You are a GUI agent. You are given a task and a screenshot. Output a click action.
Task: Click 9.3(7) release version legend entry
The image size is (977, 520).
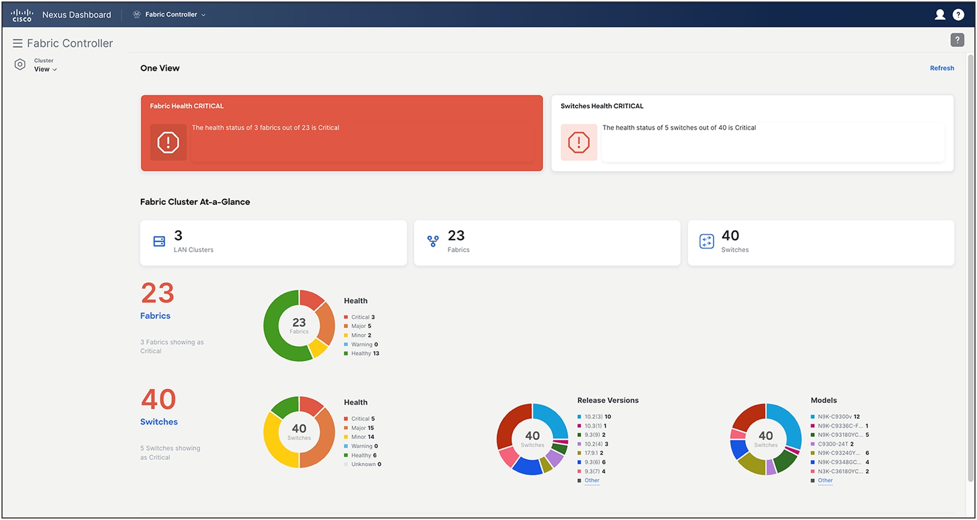point(591,471)
